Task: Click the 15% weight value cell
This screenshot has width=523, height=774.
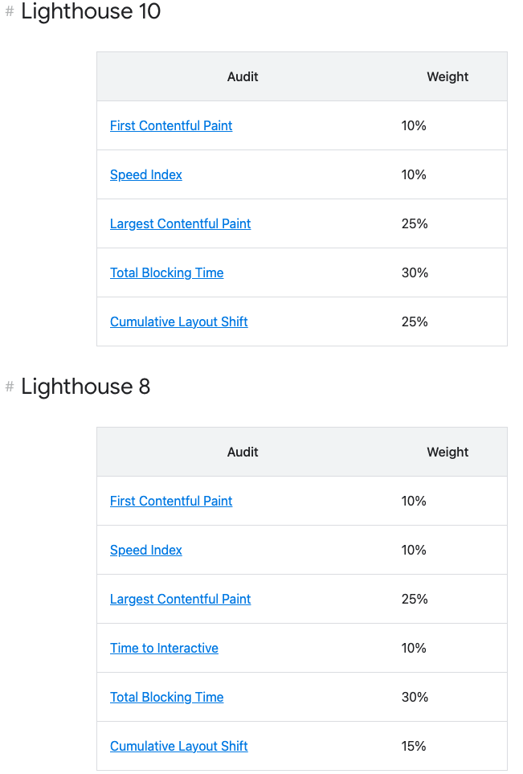Action: point(414,746)
